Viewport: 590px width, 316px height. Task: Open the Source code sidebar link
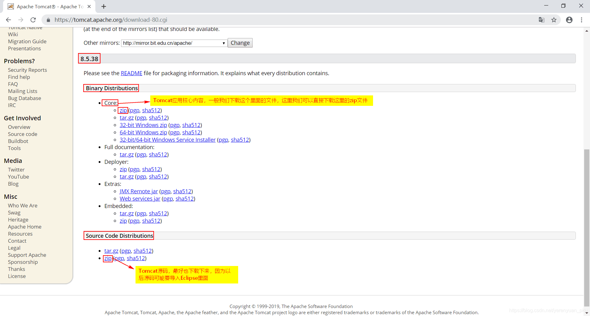point(22,134)
